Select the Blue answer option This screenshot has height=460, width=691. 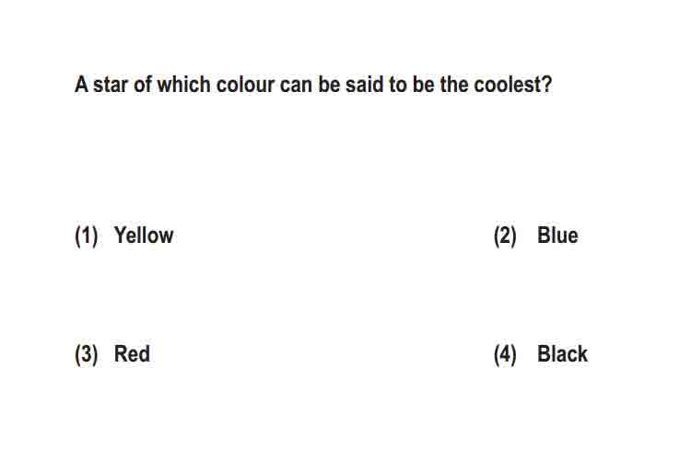(x=557, y=236)
